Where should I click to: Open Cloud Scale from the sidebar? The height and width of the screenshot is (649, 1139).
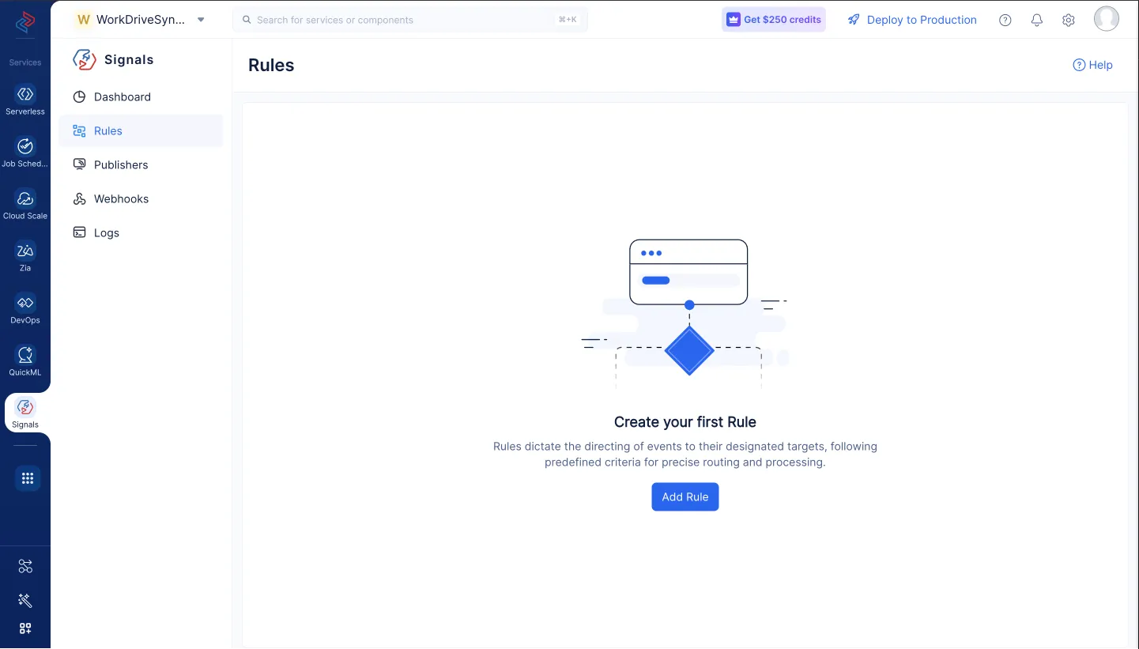click(25, 204)
